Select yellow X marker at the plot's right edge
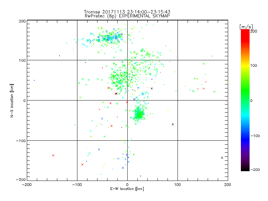 click(x=227, y=82)
